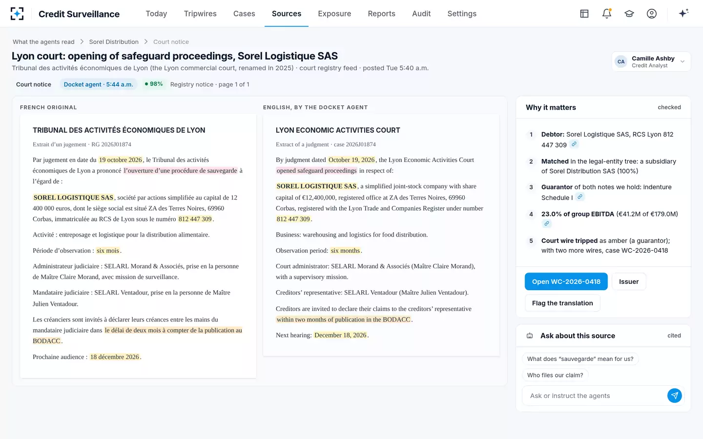
Task: Click the Court notice label
Action: click(x=34, y=84)
